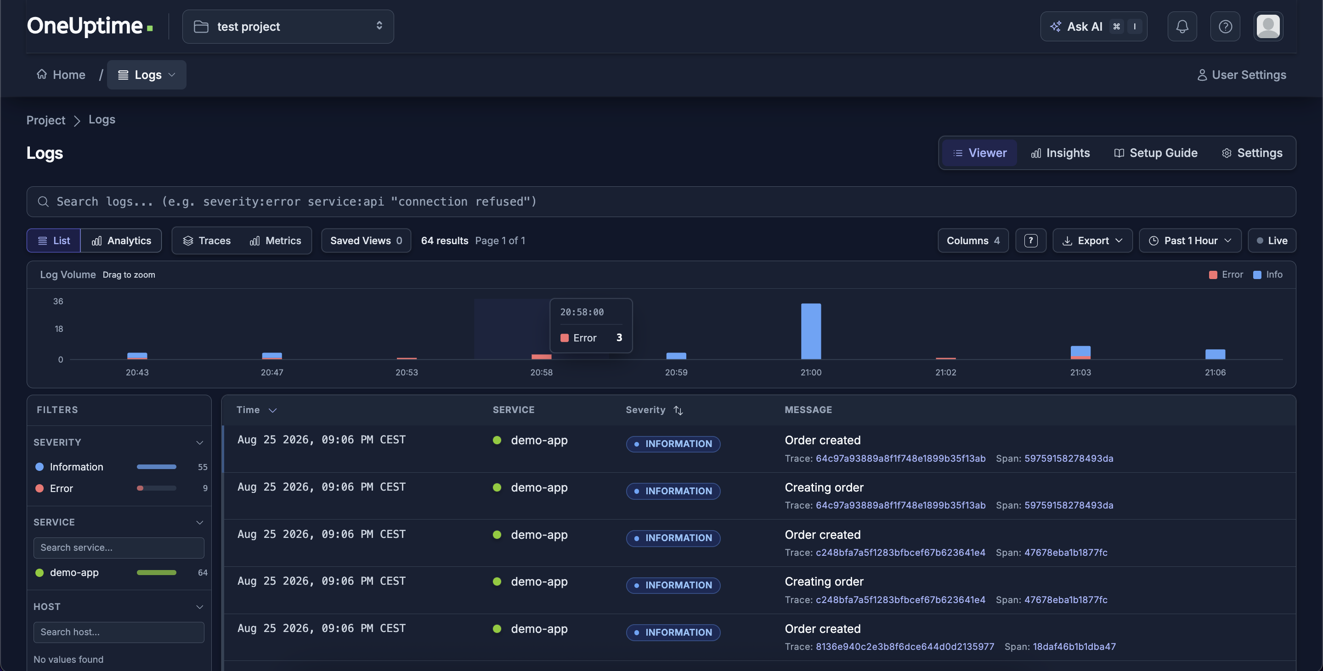Click the Search service input
1323x671 pixels.
tap(119, 548)
